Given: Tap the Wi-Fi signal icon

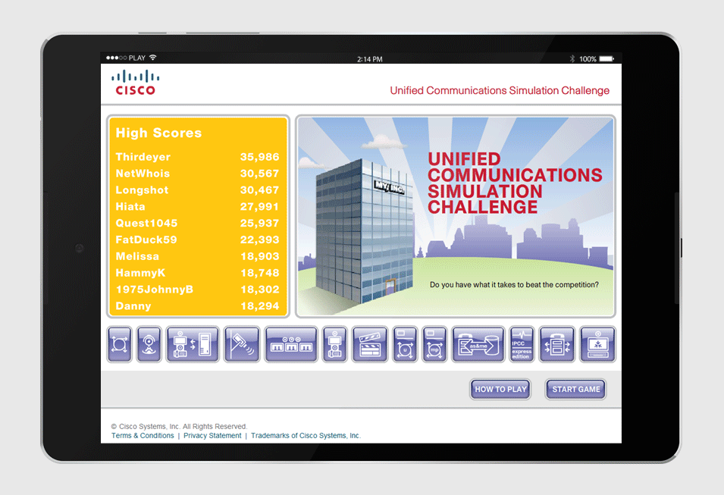Looking at the screenshot, I should 153,58.
